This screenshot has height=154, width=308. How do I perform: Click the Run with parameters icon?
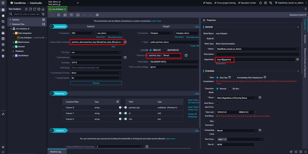(65, 15)
